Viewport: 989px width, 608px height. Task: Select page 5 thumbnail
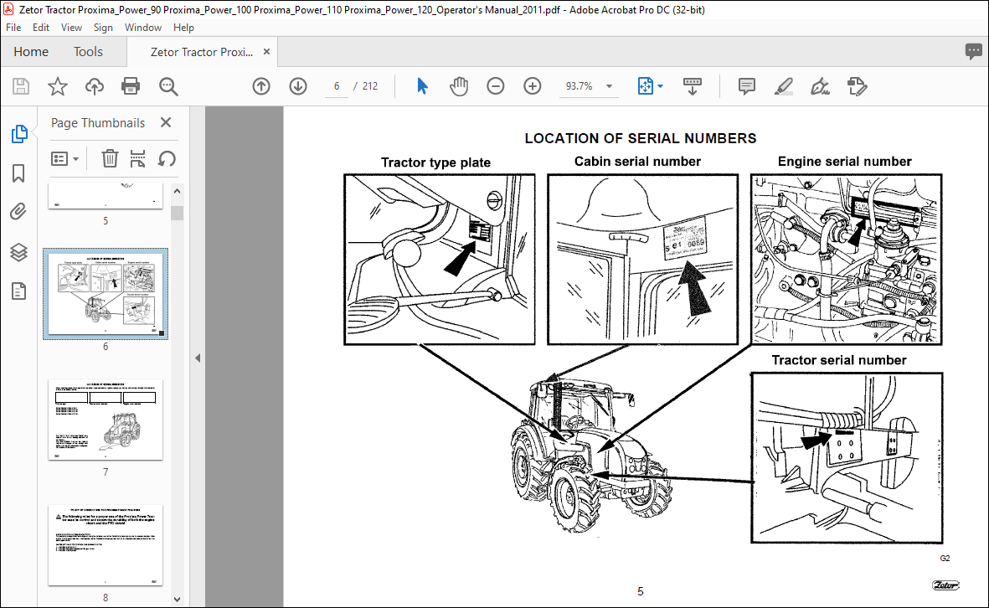[106, 196]
